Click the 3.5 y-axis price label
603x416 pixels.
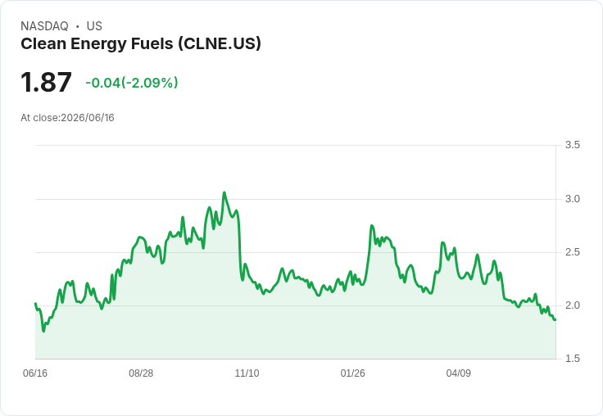coord(572,145)
